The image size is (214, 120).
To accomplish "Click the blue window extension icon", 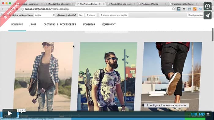I will click(200, 9).
